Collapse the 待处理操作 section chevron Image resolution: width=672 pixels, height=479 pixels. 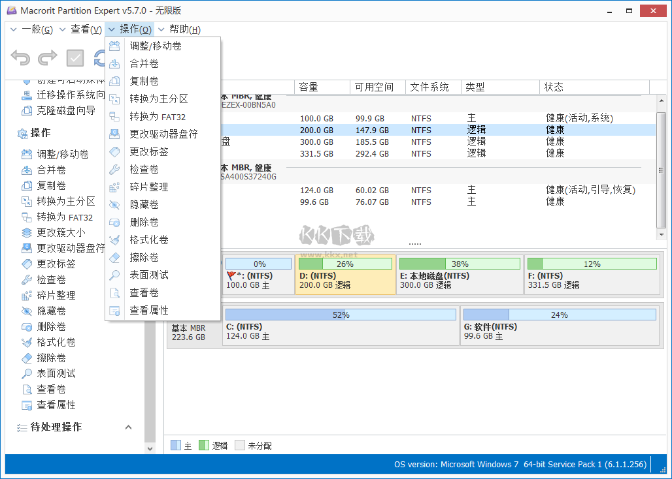(129, 427)
